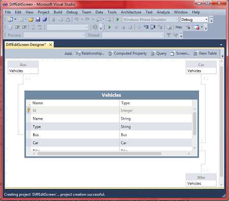Add a Computed Property
This screenshot has width=229, height=201.
tap(127, 53)
